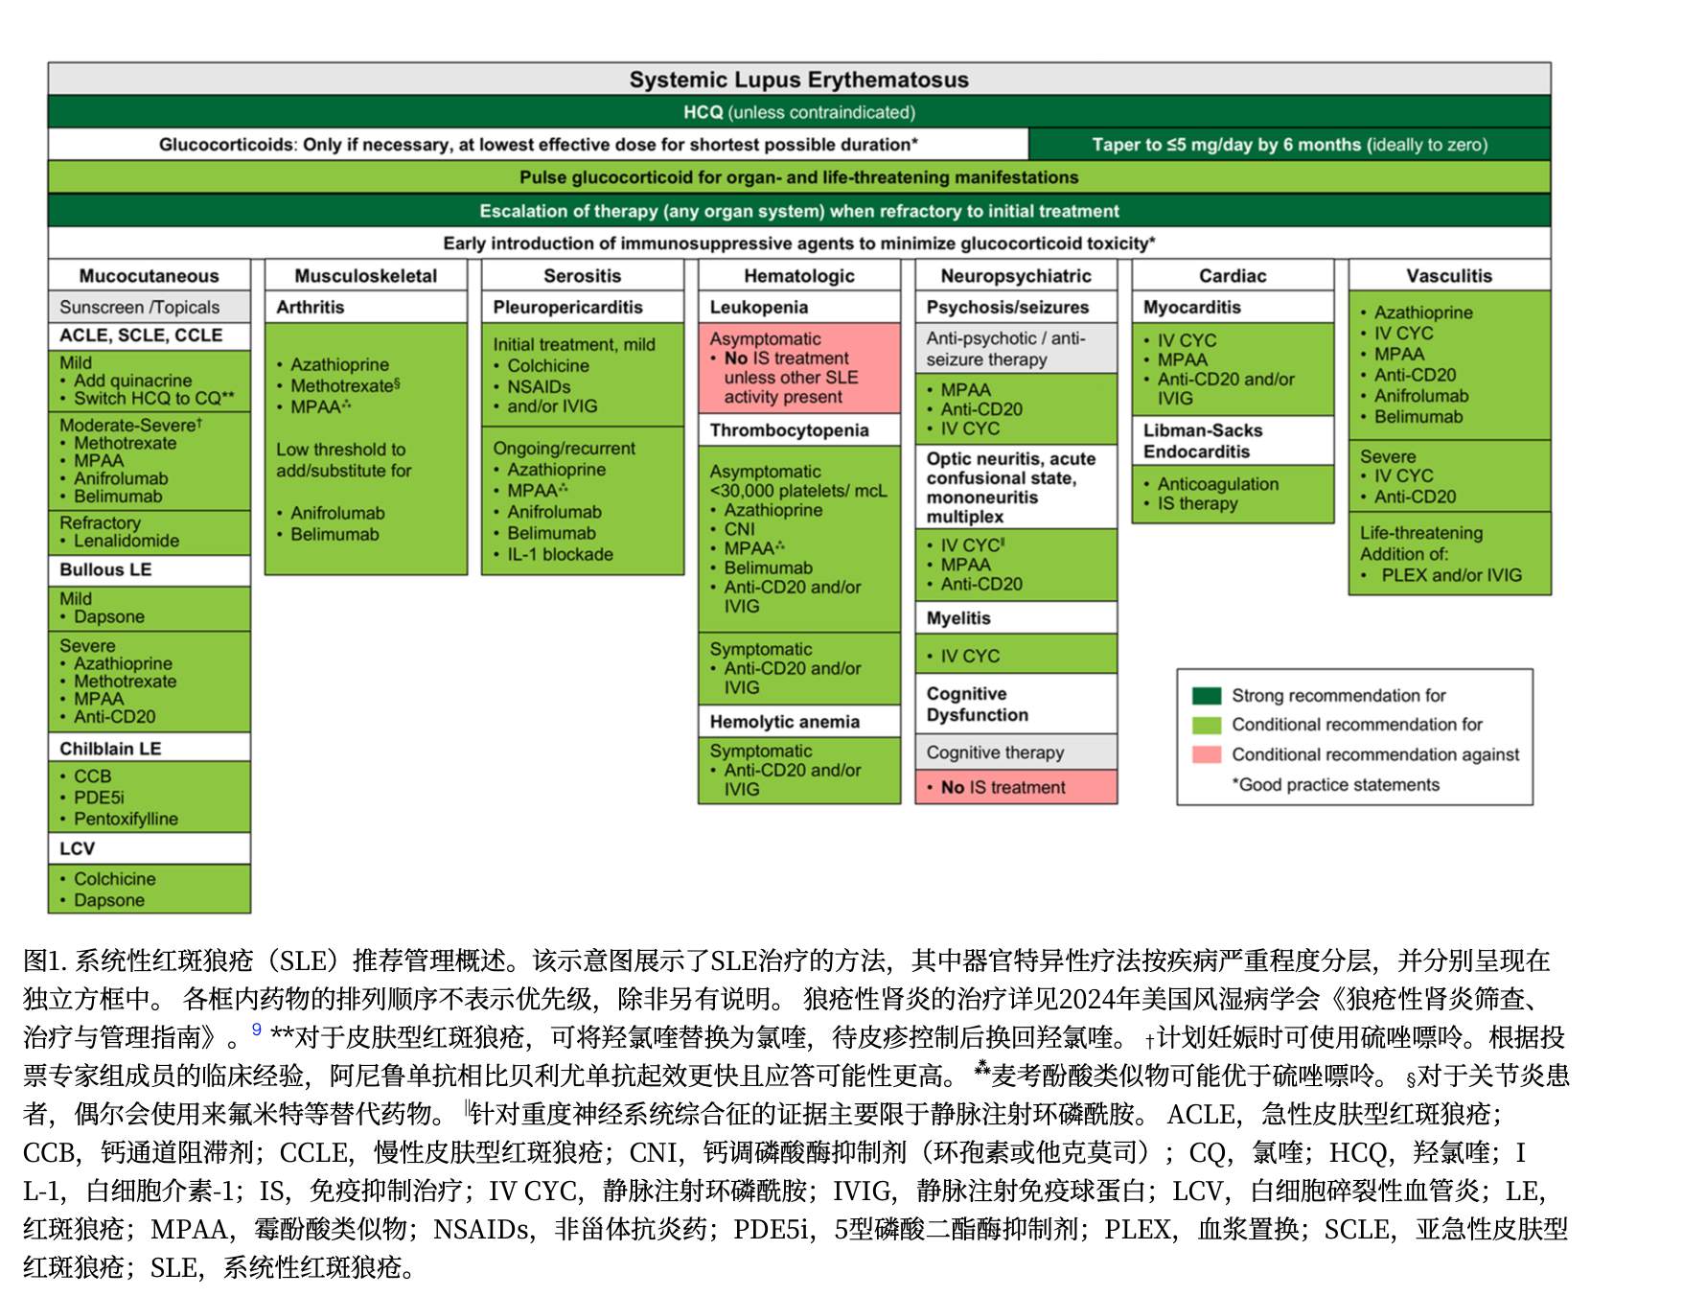Select the Musculoskeletal column header
The image size is (1683, 1296).
tap(365, 276)
